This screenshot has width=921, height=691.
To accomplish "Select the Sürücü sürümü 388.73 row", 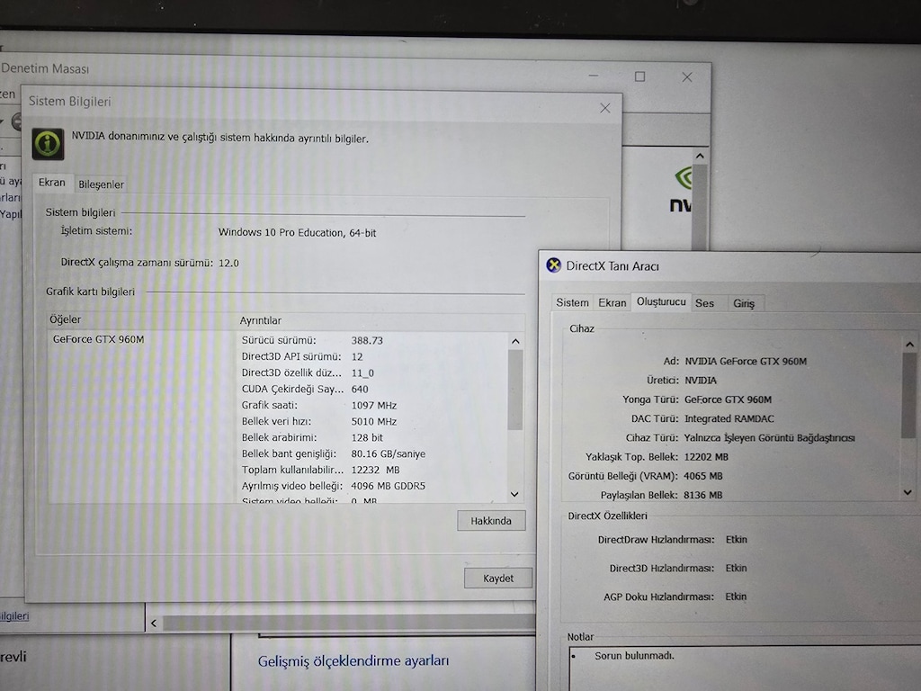I will pyautogui.click(x=372, y=340).
